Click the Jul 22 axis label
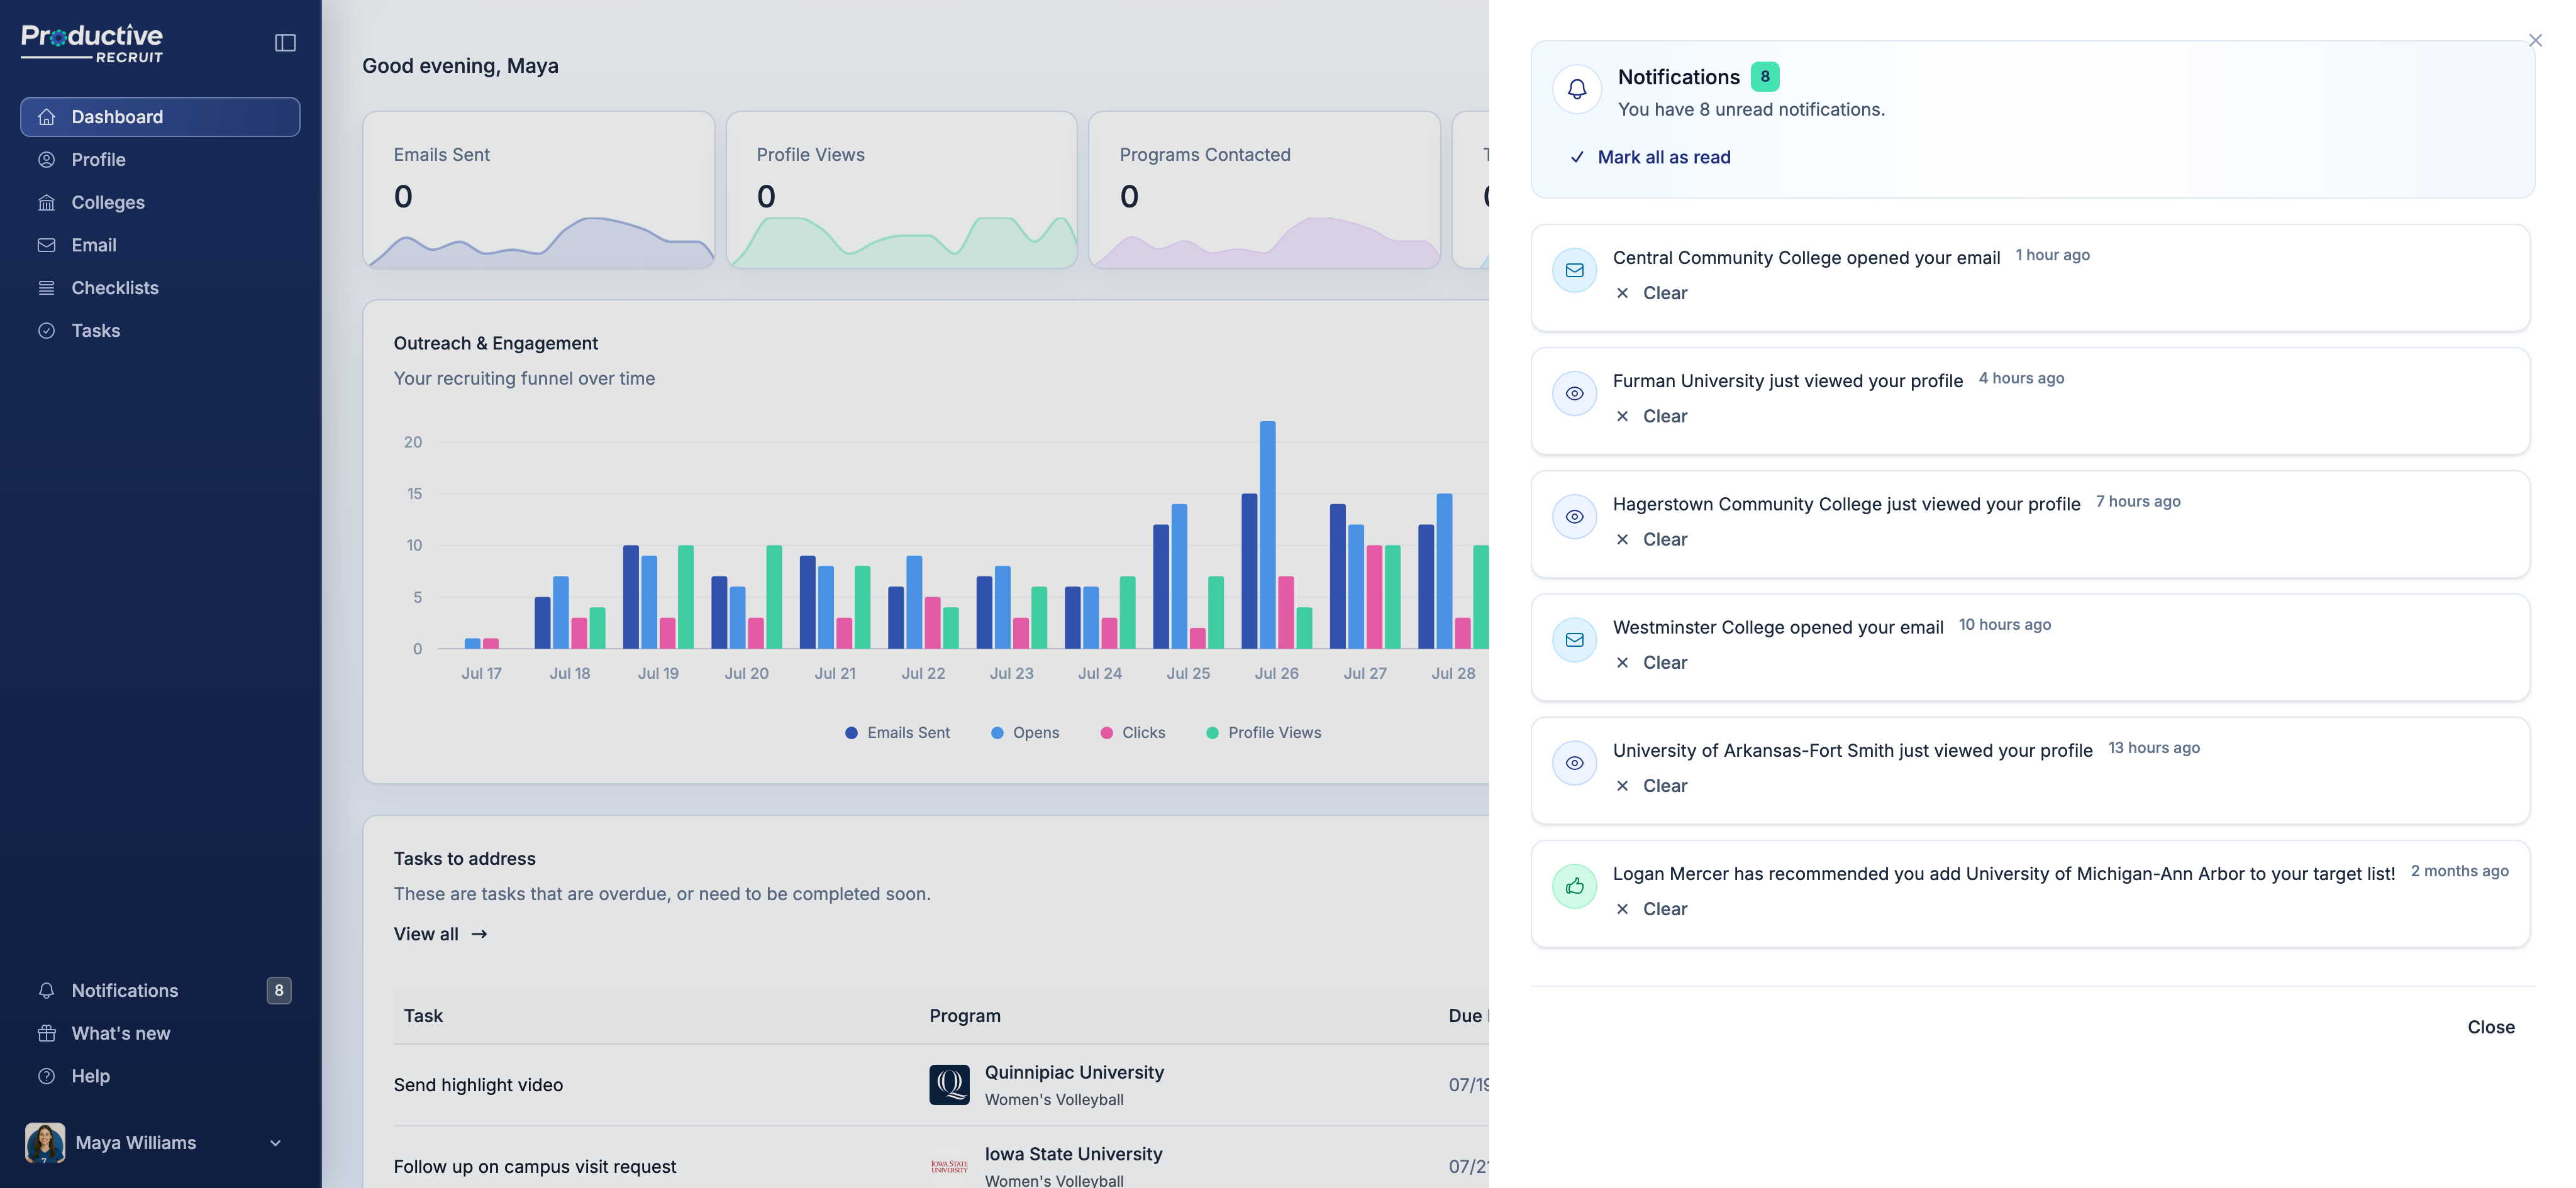The height and width of the screenshot is (1188, 2576). (x=923, y=673)
